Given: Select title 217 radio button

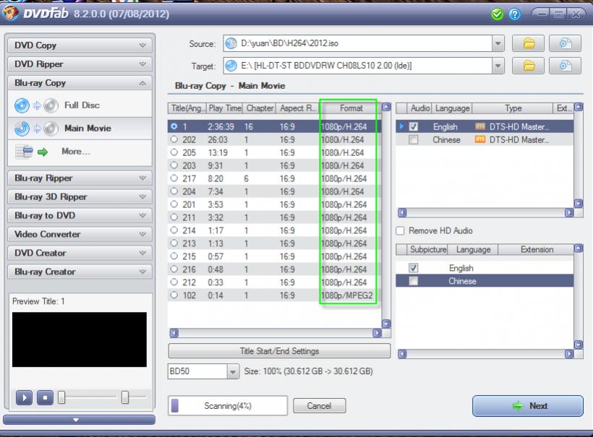Looking at the screenshot, I should click(174, 178).
